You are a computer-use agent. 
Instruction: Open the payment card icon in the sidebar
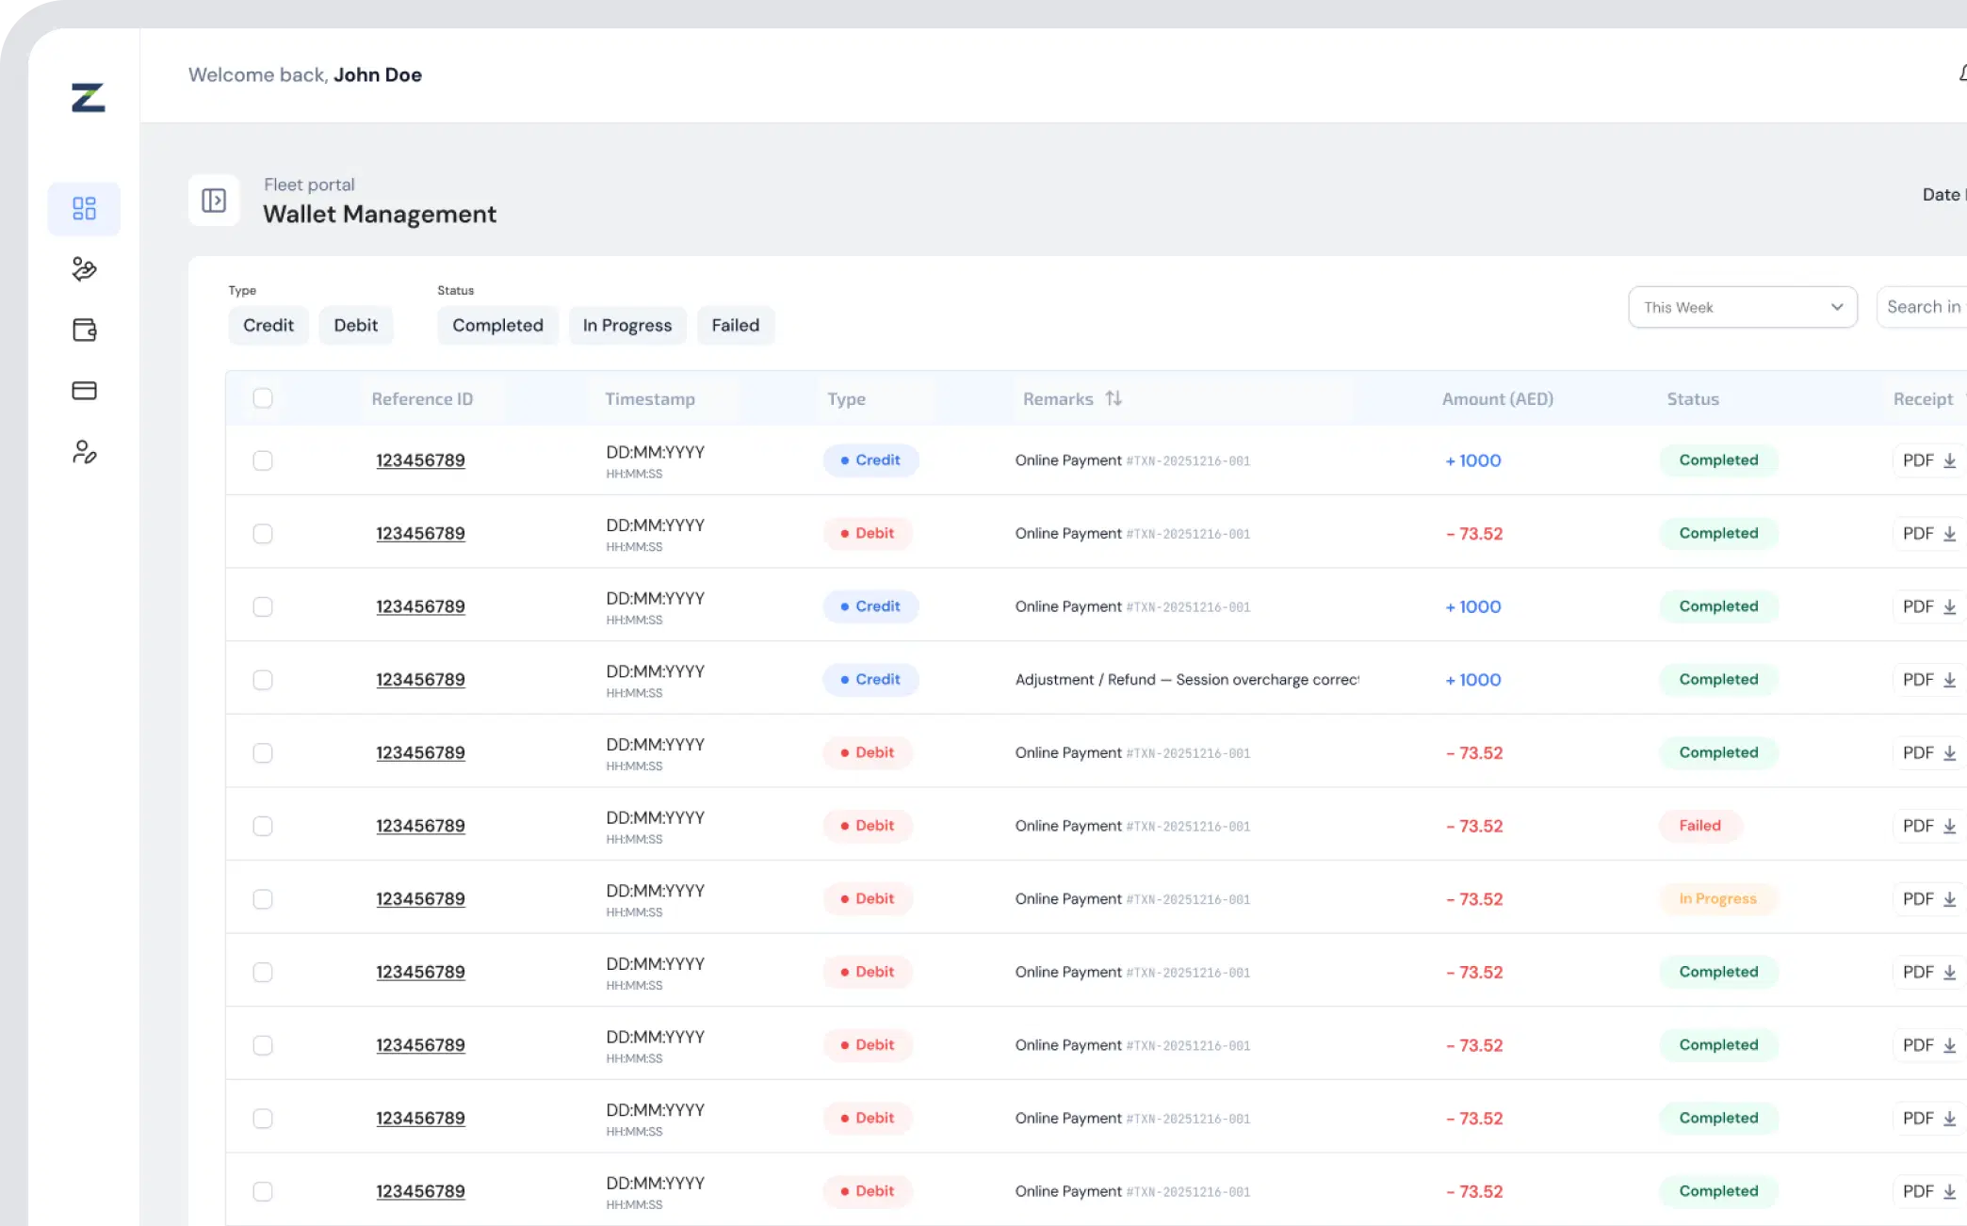[85, 391]
